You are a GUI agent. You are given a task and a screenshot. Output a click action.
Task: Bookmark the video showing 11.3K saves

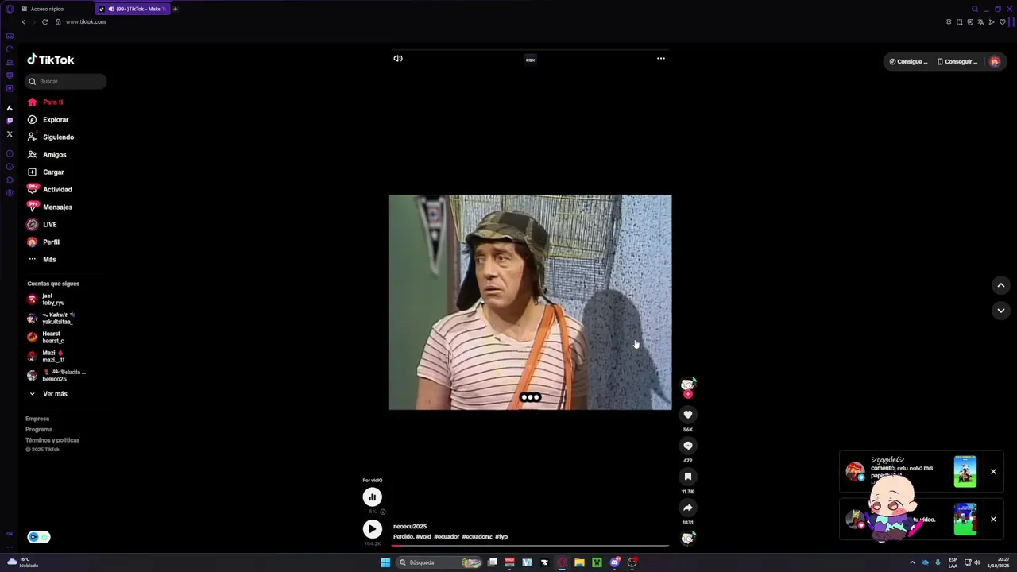click(688, 477)
